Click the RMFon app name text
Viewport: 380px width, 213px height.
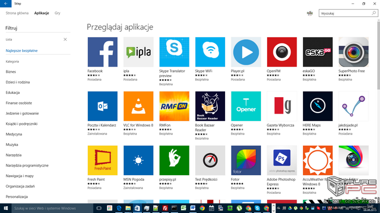pos(165,125)
